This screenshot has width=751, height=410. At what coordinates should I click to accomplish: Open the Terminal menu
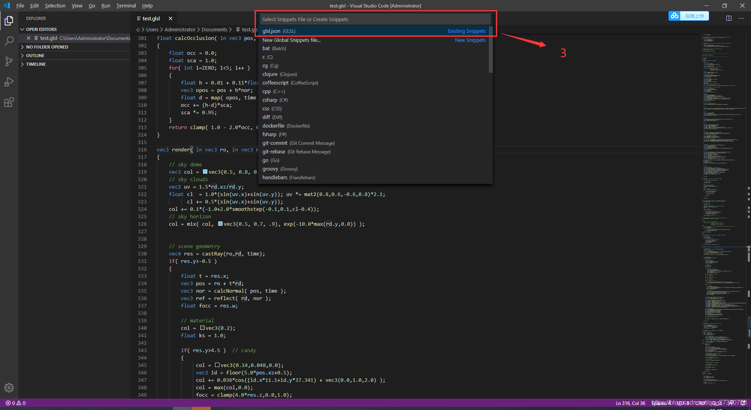pos(126,5)
